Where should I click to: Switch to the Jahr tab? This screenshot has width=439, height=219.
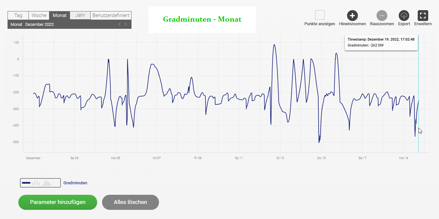click(x=80, y=15)
